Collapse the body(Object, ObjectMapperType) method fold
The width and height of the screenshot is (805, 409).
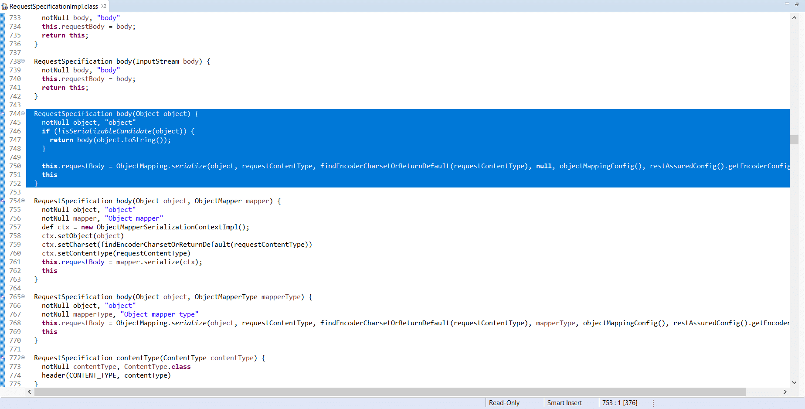coord(23,297)
